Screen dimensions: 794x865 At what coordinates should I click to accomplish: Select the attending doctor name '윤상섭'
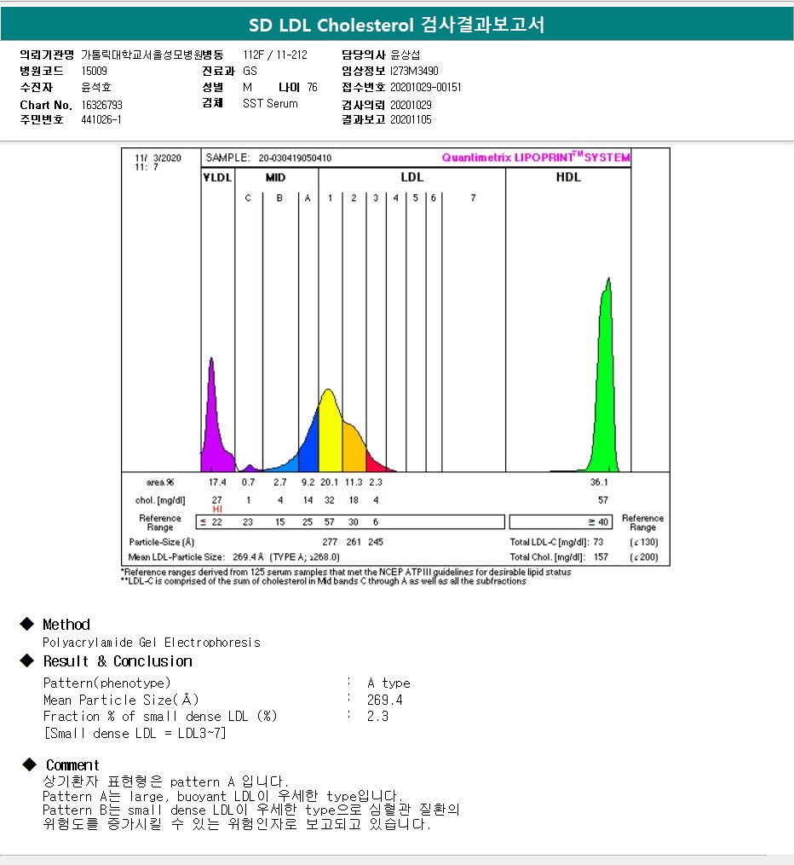tap(406, 55)
